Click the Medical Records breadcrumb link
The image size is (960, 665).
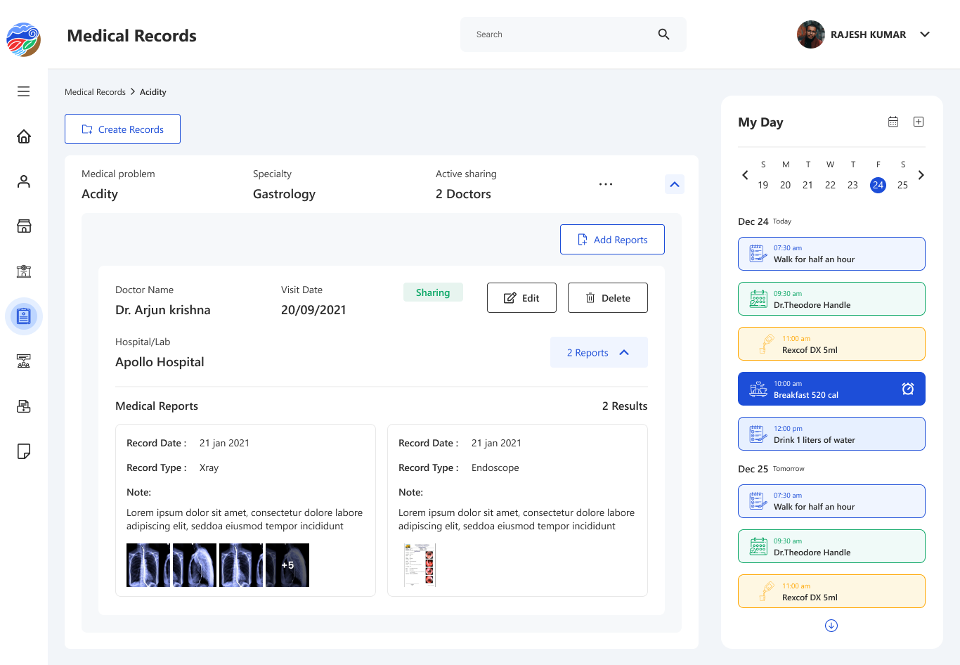click(x=95, y=92)
